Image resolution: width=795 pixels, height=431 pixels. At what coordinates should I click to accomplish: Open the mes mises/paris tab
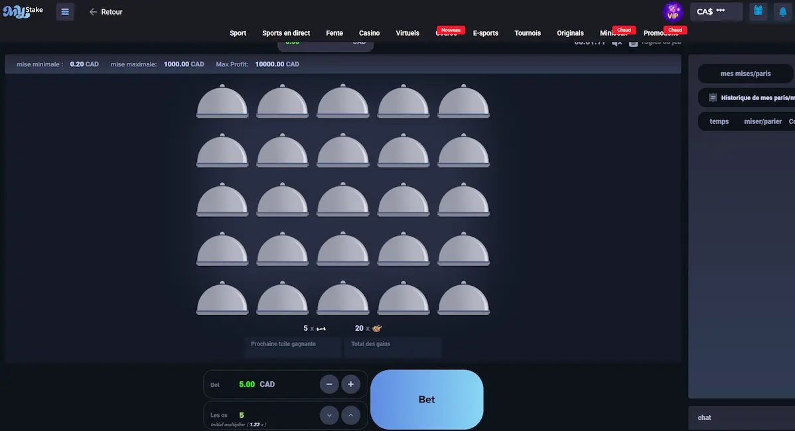coord(745,74)
